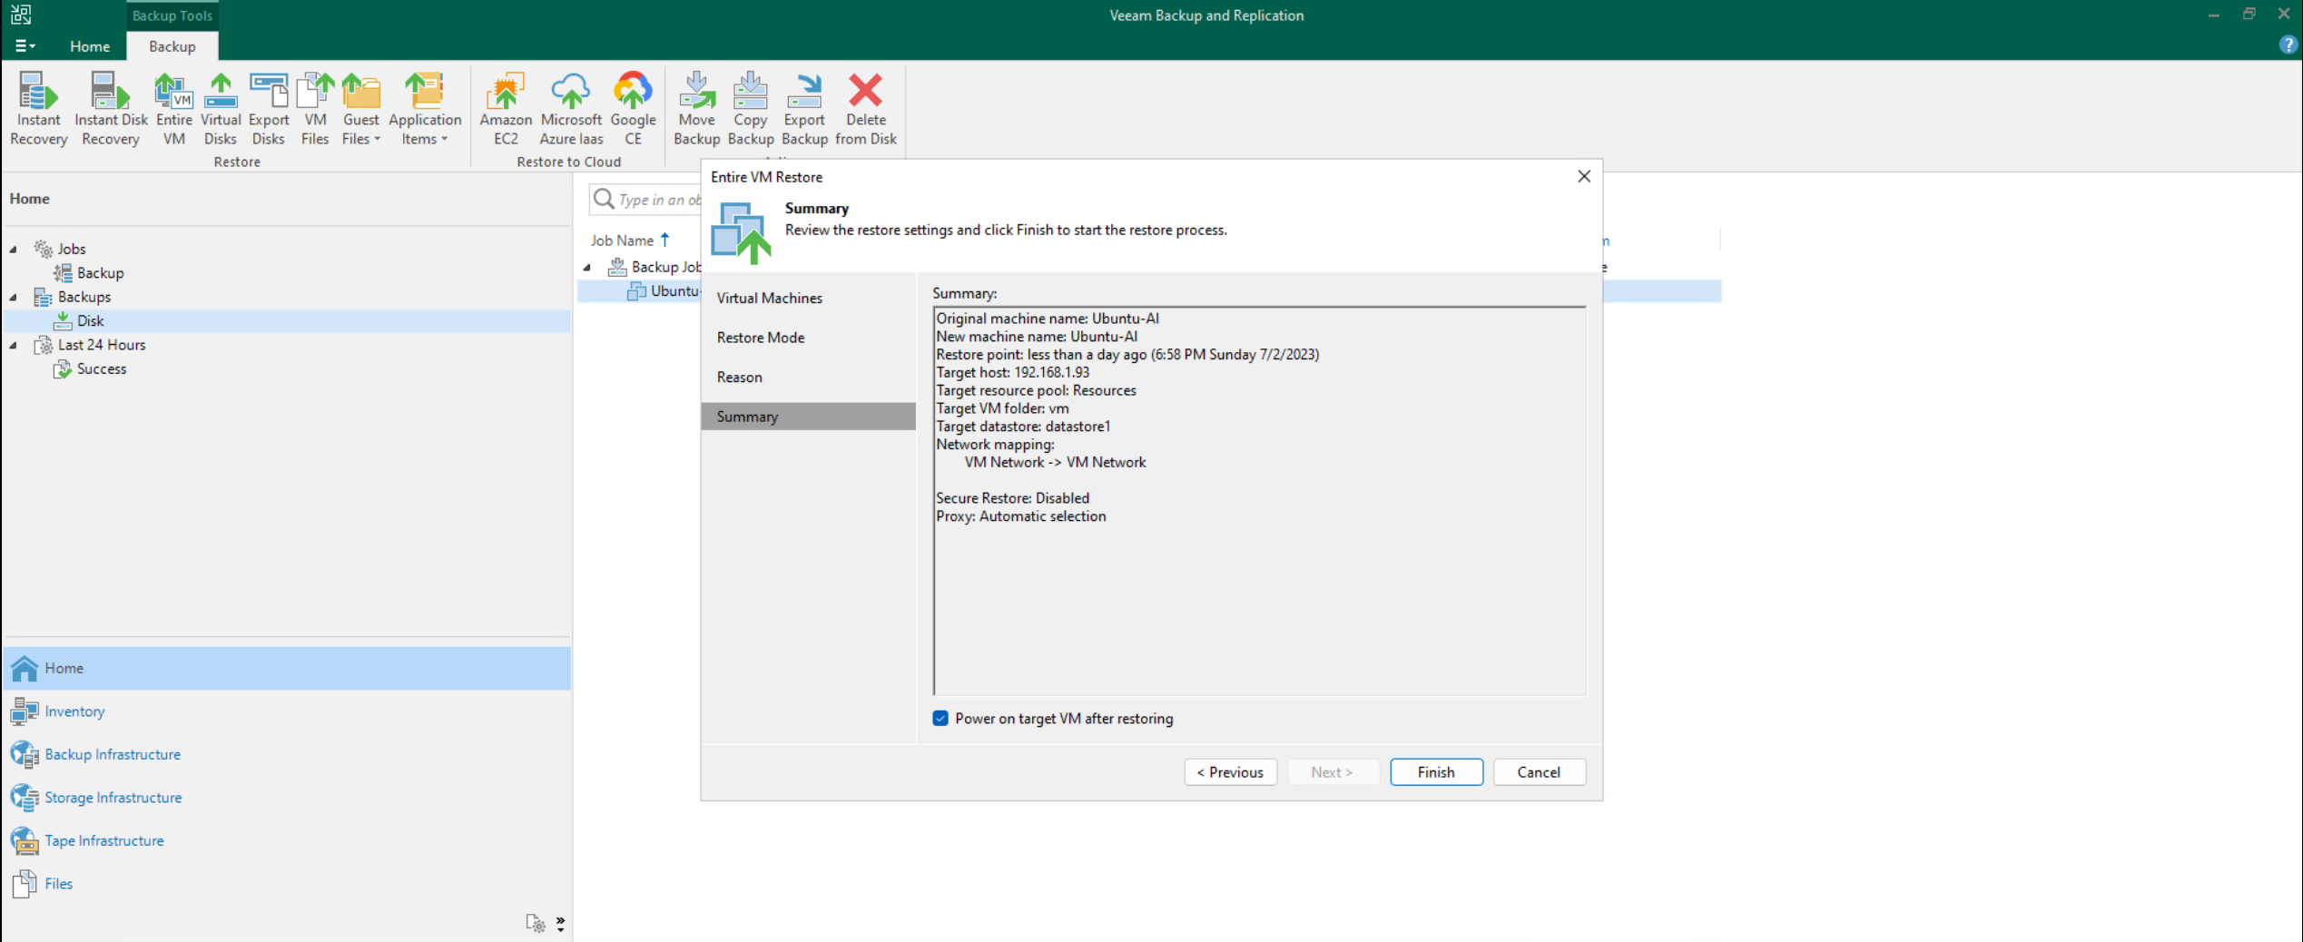Open the Home view in navigation pane

coord(287,668)
